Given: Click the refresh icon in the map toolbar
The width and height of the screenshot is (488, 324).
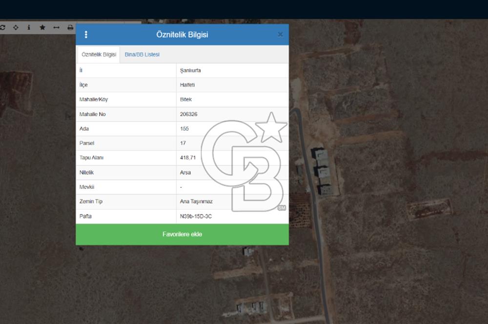Looking at the screenshot, I should tap(2, 27).
